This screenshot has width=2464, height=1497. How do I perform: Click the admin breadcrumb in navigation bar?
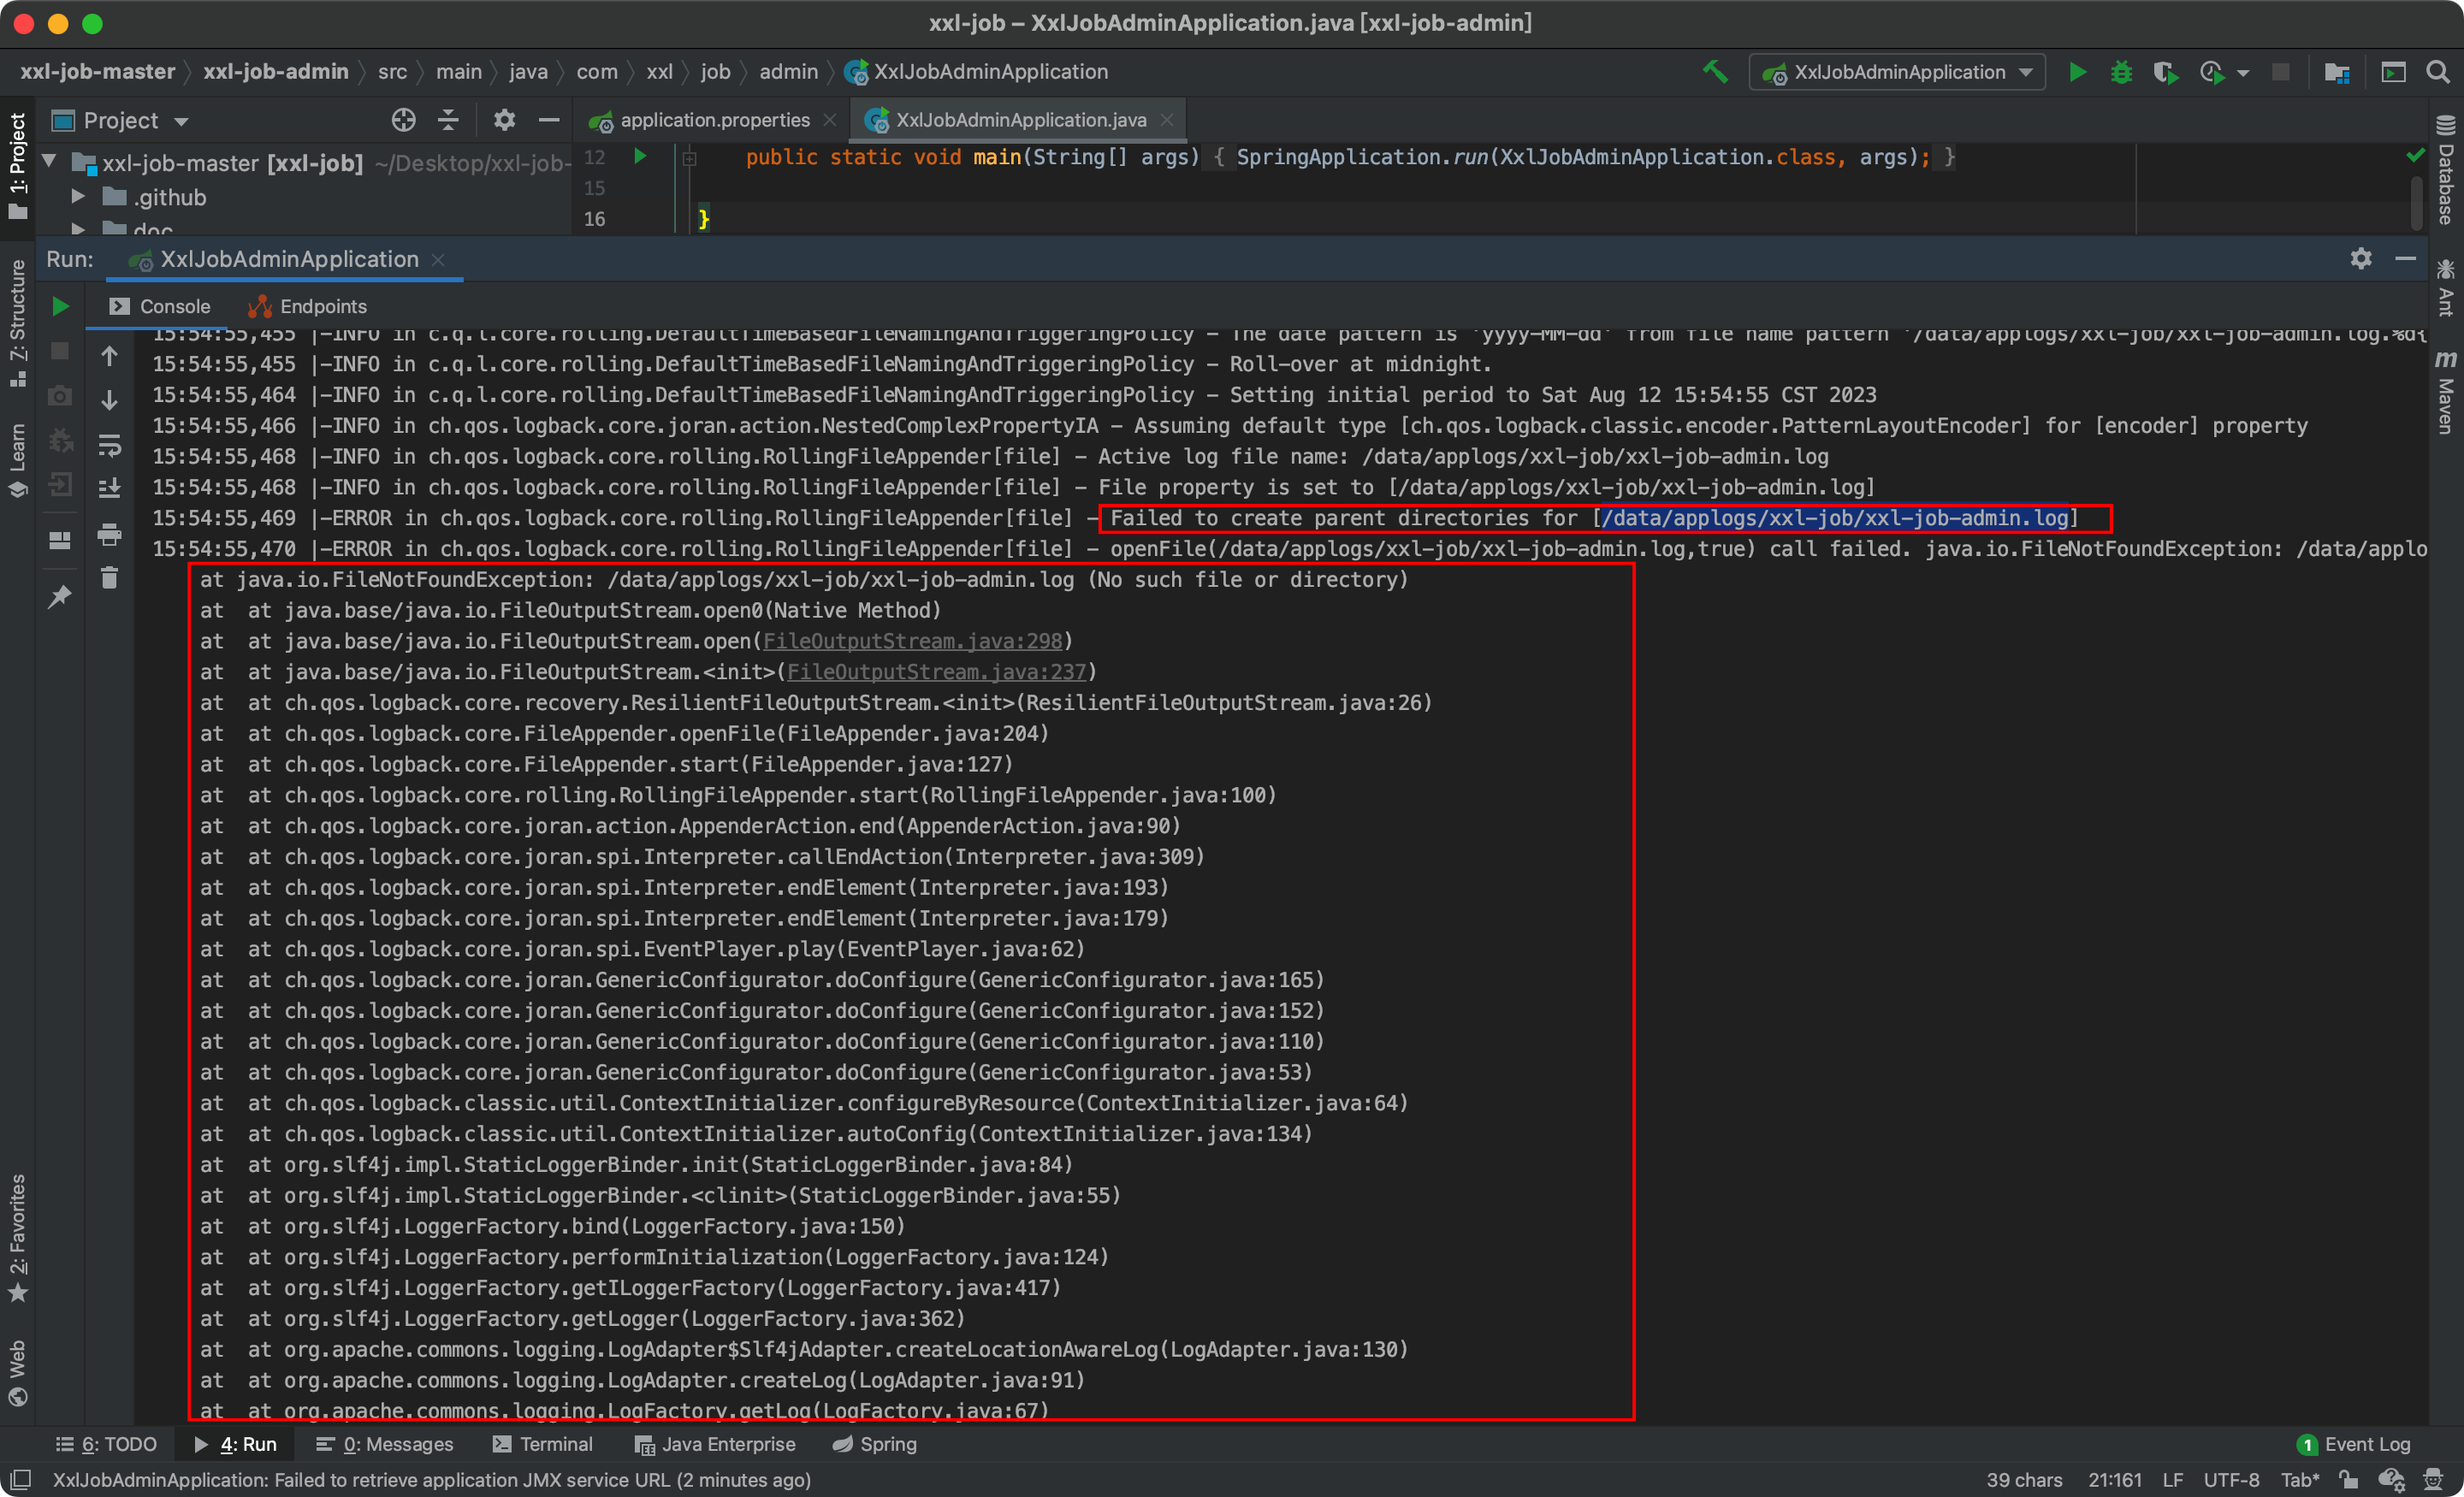(788, 72)
